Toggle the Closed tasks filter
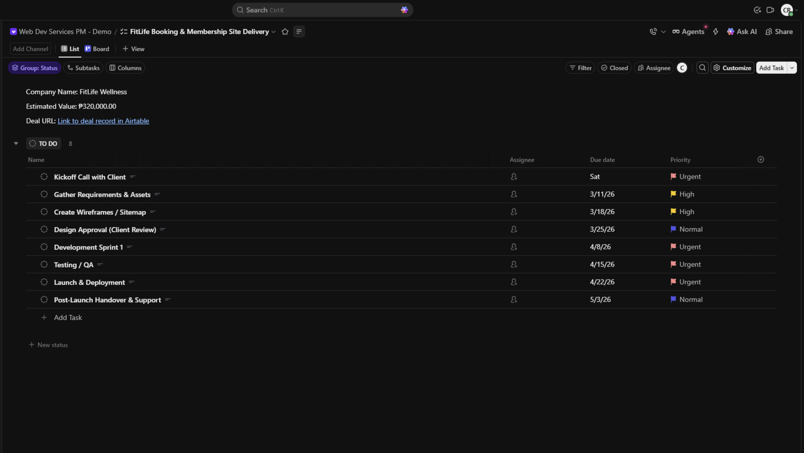This screenshot has width=804, height=453. [x=614, y=68]
